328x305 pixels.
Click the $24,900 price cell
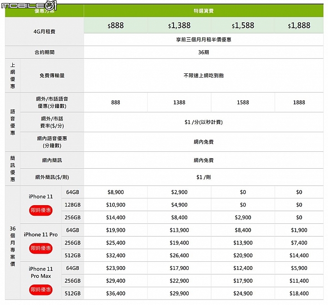pos(243,294)
